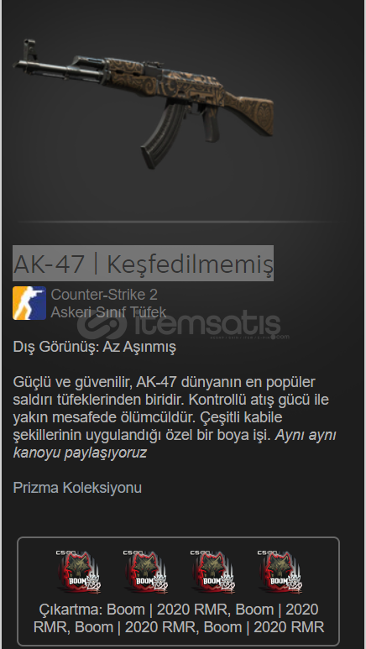Open the AK-47 weapon preview image
Image resolution: width=366 pixels, height=649 pixels.
point(144,103)
